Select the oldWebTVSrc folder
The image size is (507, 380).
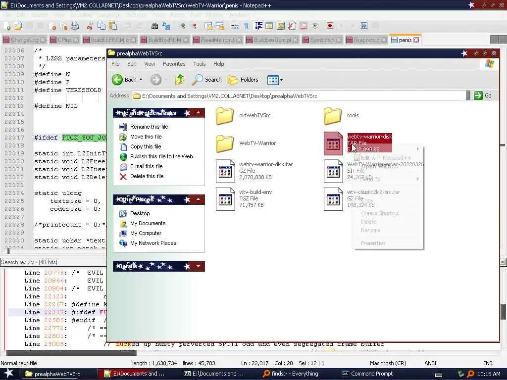[244, 115]
